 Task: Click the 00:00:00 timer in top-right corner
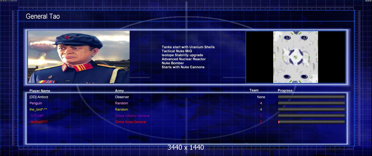368,1
